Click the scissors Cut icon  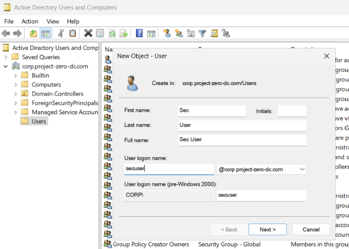61,33
